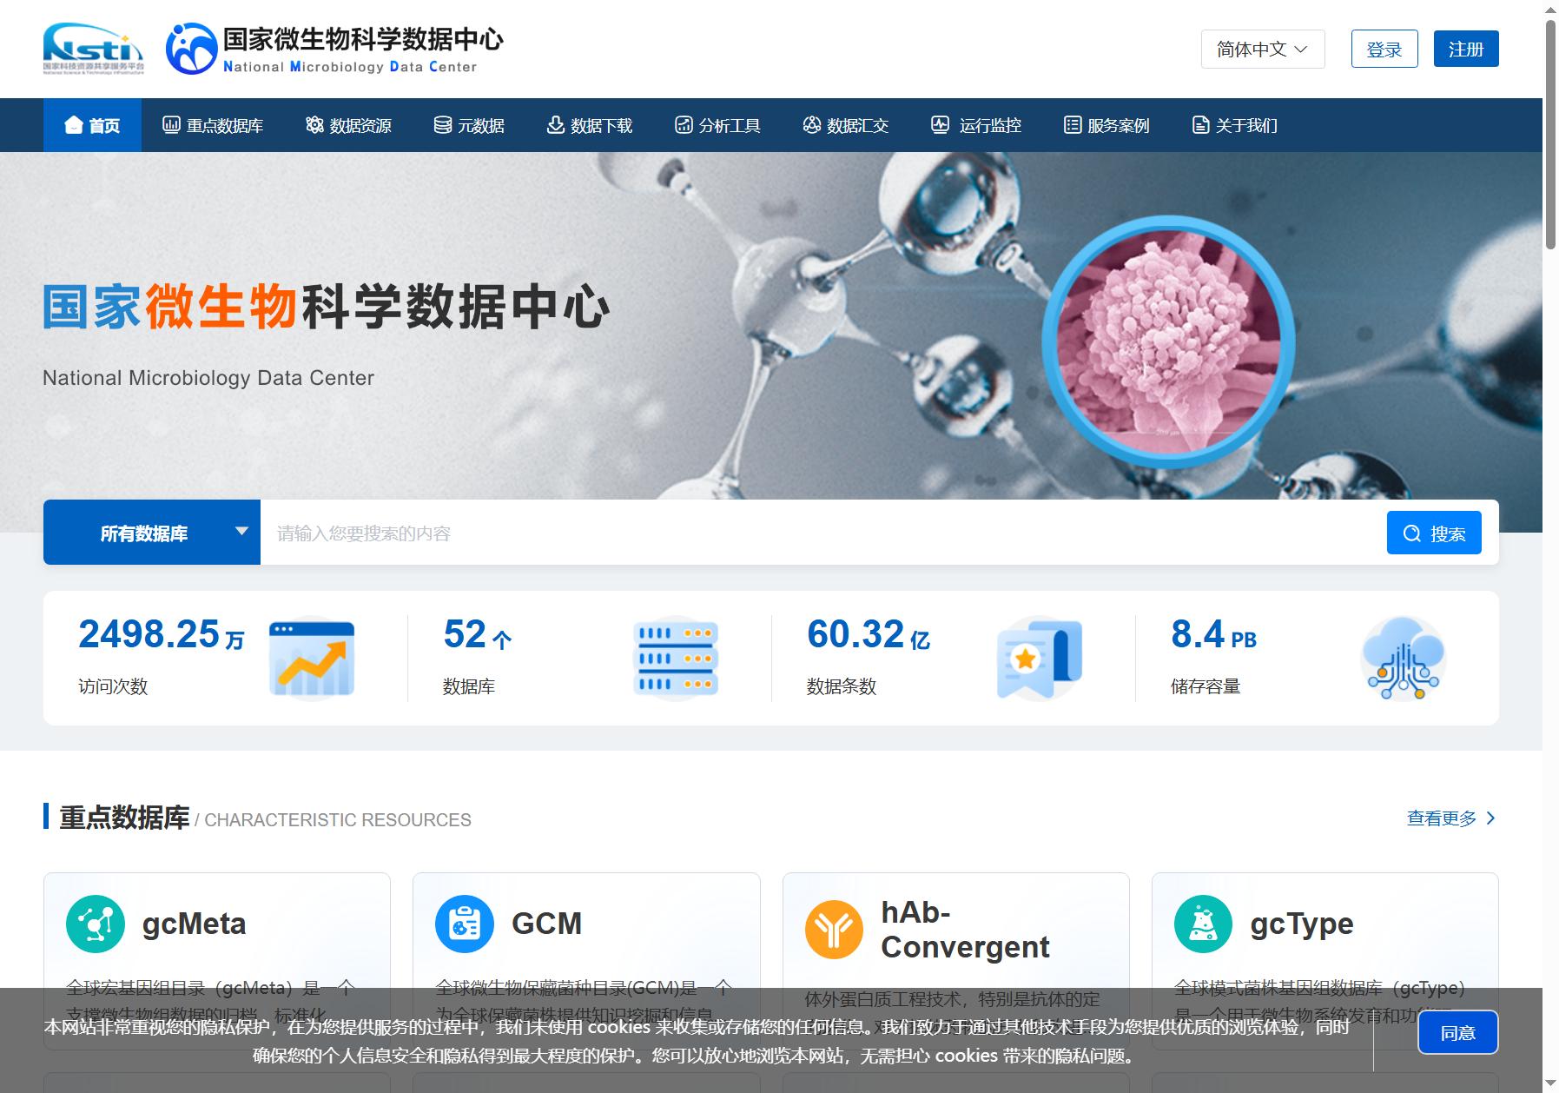
Task: Click the gcMeta teal network icon
Action: pos(96,924)
